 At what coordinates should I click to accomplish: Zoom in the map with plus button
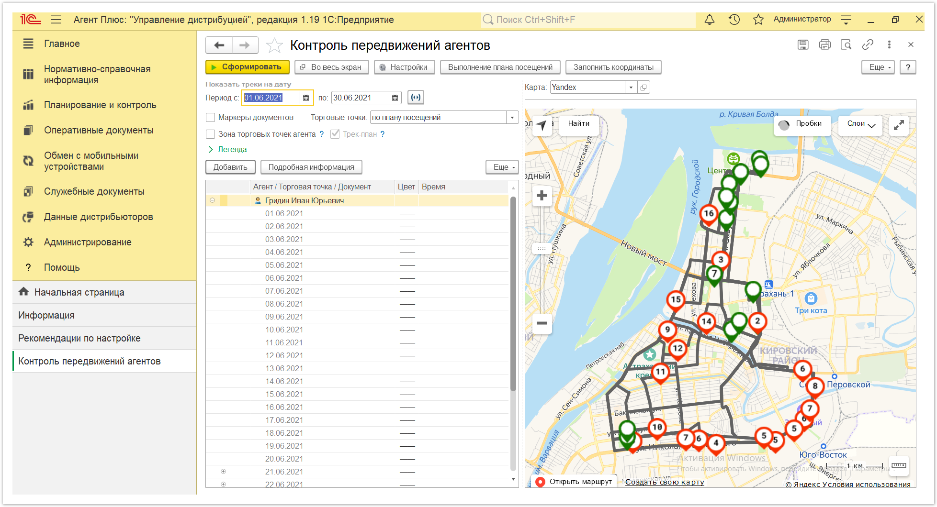coord(542,195)
